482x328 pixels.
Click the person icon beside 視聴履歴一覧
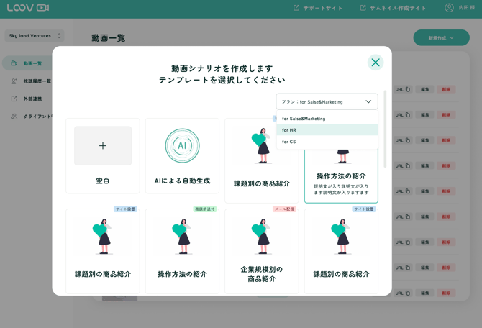pos(14,81)
